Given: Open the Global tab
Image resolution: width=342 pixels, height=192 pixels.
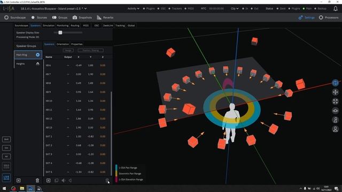Looking at the screenshot, I should click(x=131, y=26).
